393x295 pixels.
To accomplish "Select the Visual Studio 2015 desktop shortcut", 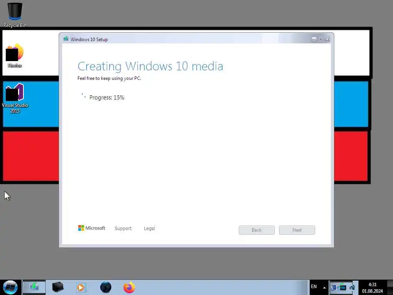I will tap(15, 98).
